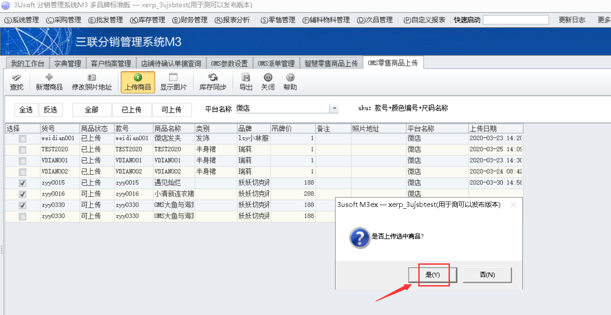Sort by the 商品状态 column header
Image resolution: width=611 pixels, height=315 pixels.
97,129
